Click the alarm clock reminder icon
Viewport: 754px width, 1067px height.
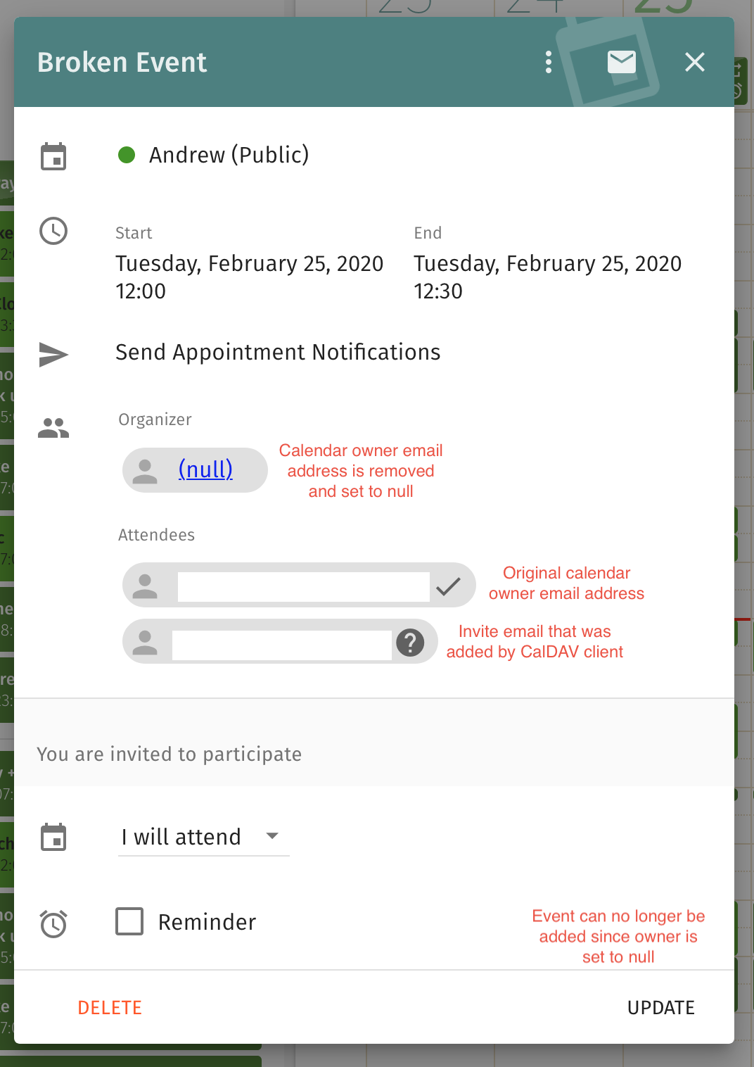click(x=53, y=923)
